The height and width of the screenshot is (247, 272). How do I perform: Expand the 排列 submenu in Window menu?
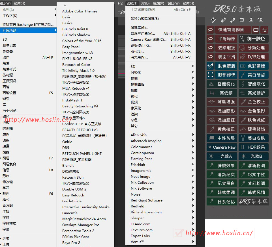[28, 10]
